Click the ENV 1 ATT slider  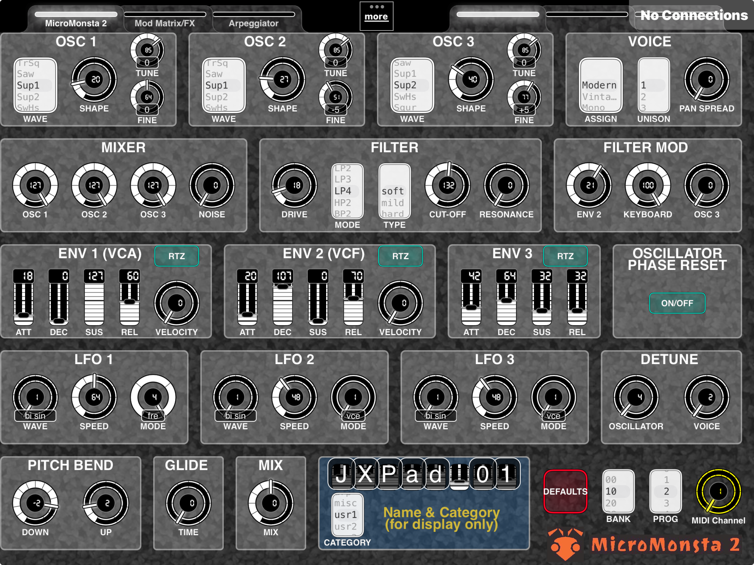[23, 297]
